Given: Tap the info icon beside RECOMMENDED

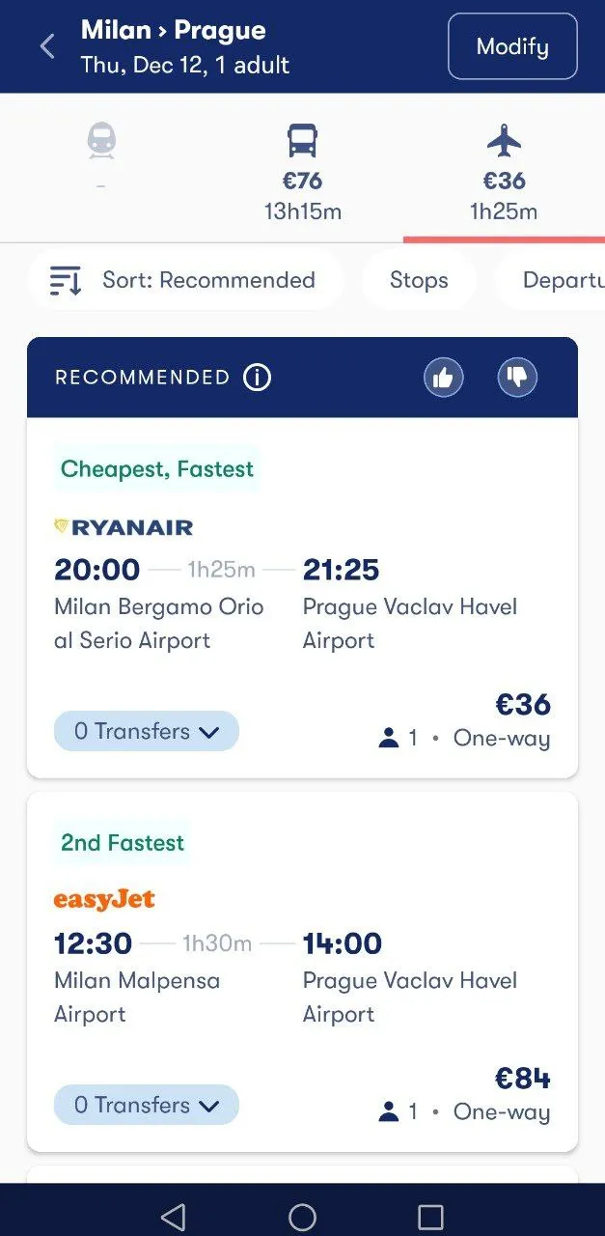Looking at the screenshot, I should [x=257, y=378].
